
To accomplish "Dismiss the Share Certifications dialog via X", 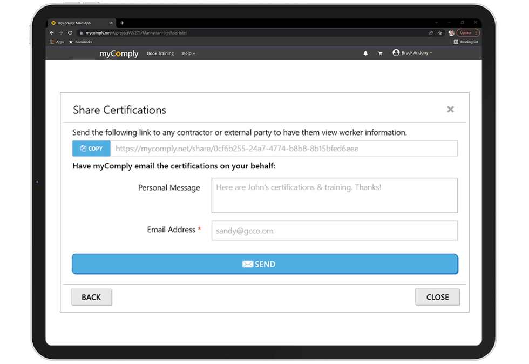I will 451,109.
